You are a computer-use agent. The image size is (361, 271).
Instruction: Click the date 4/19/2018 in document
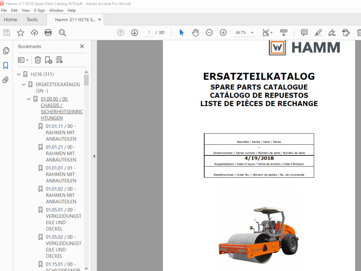click(259, 158)
